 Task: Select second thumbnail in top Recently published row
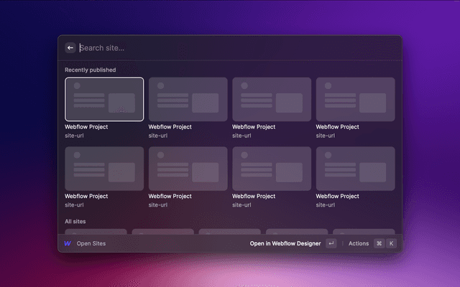188,99
